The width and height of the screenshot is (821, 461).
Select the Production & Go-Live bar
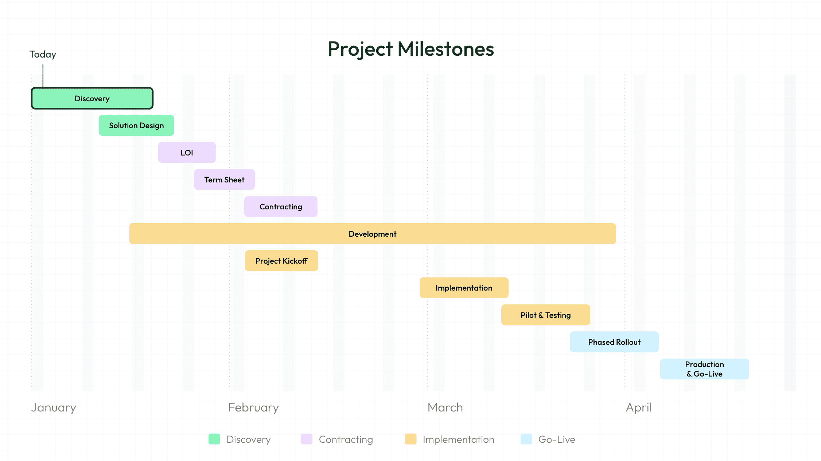(704, 369)
